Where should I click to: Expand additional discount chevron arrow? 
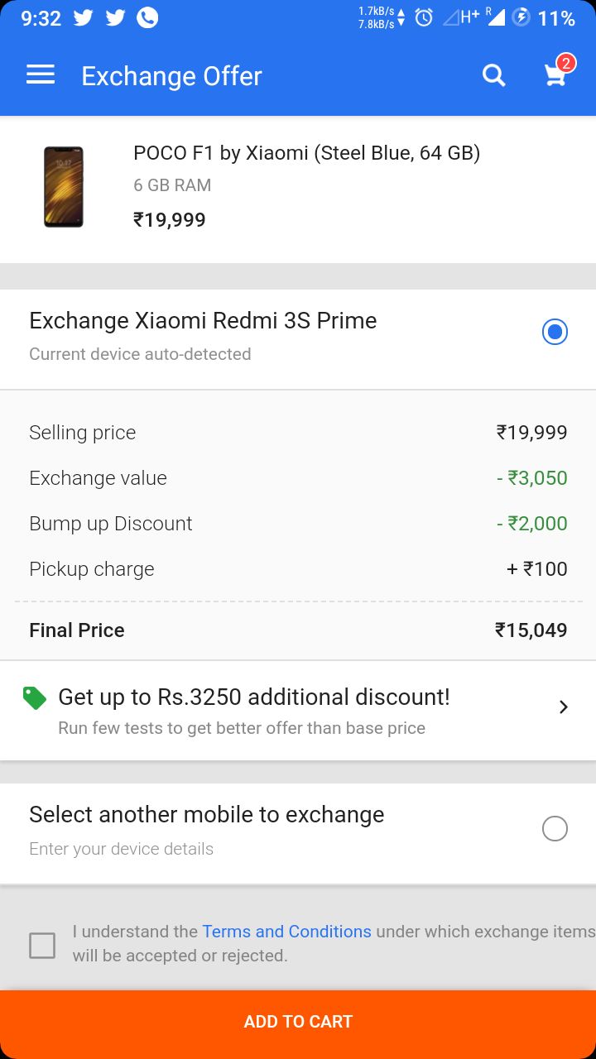[564, 707]
